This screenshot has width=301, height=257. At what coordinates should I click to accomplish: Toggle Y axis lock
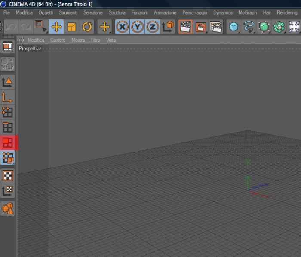pos(138,27)
